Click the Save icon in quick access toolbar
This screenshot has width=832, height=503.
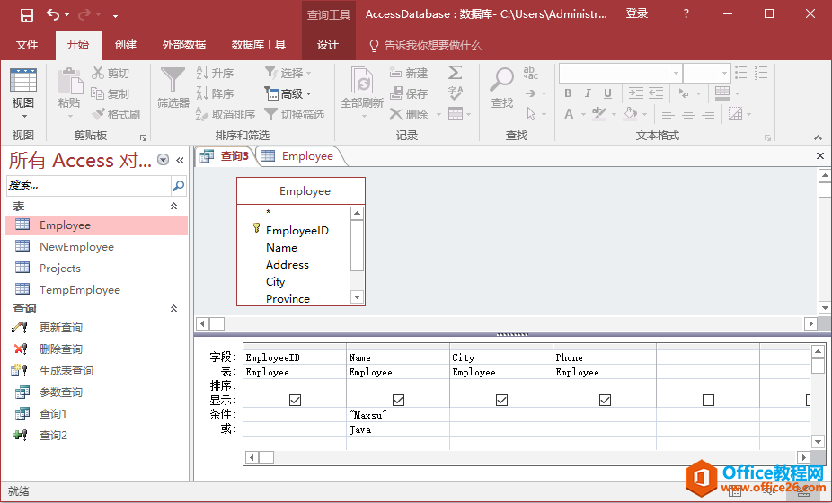pyautogui.click(x=27, y=14)
